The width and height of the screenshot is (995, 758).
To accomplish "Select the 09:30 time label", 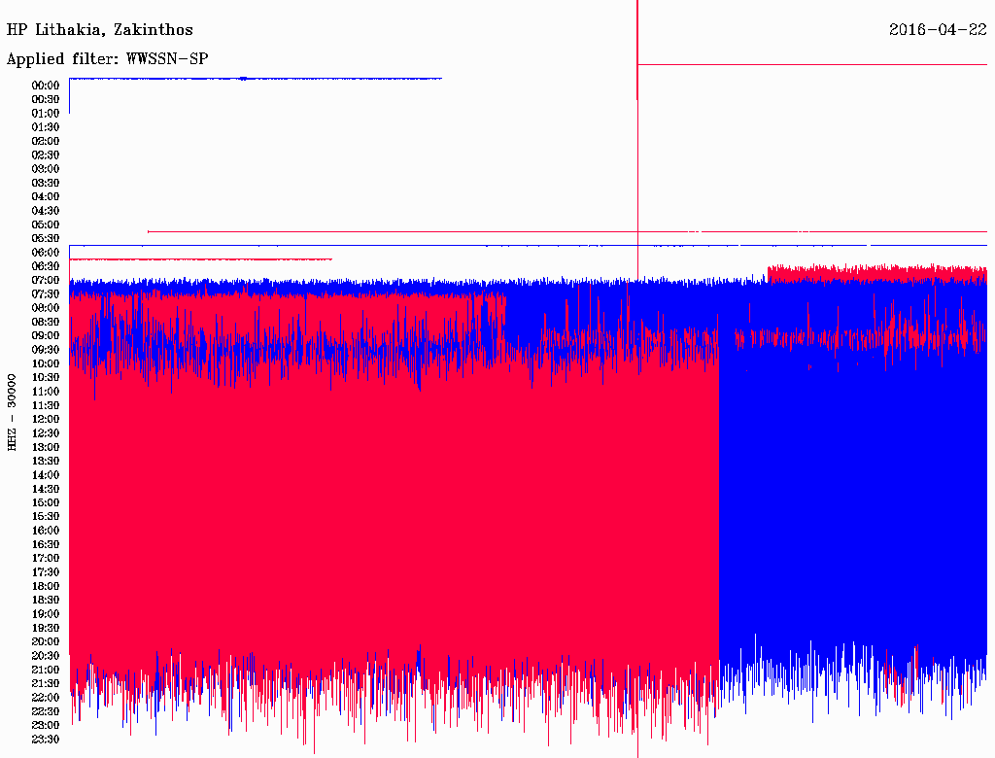I will coord(46,349).
